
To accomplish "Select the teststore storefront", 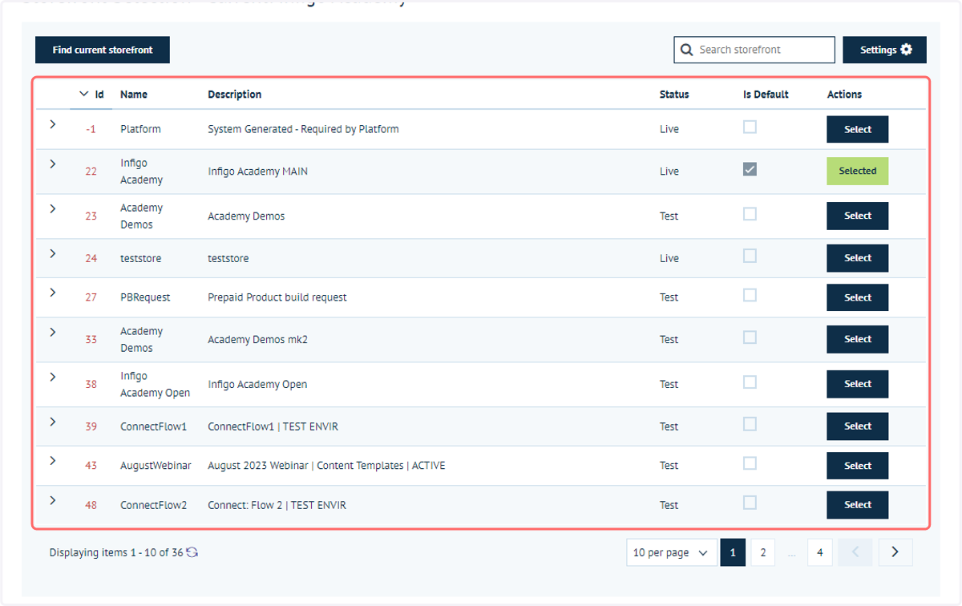I will coord(858,258).
